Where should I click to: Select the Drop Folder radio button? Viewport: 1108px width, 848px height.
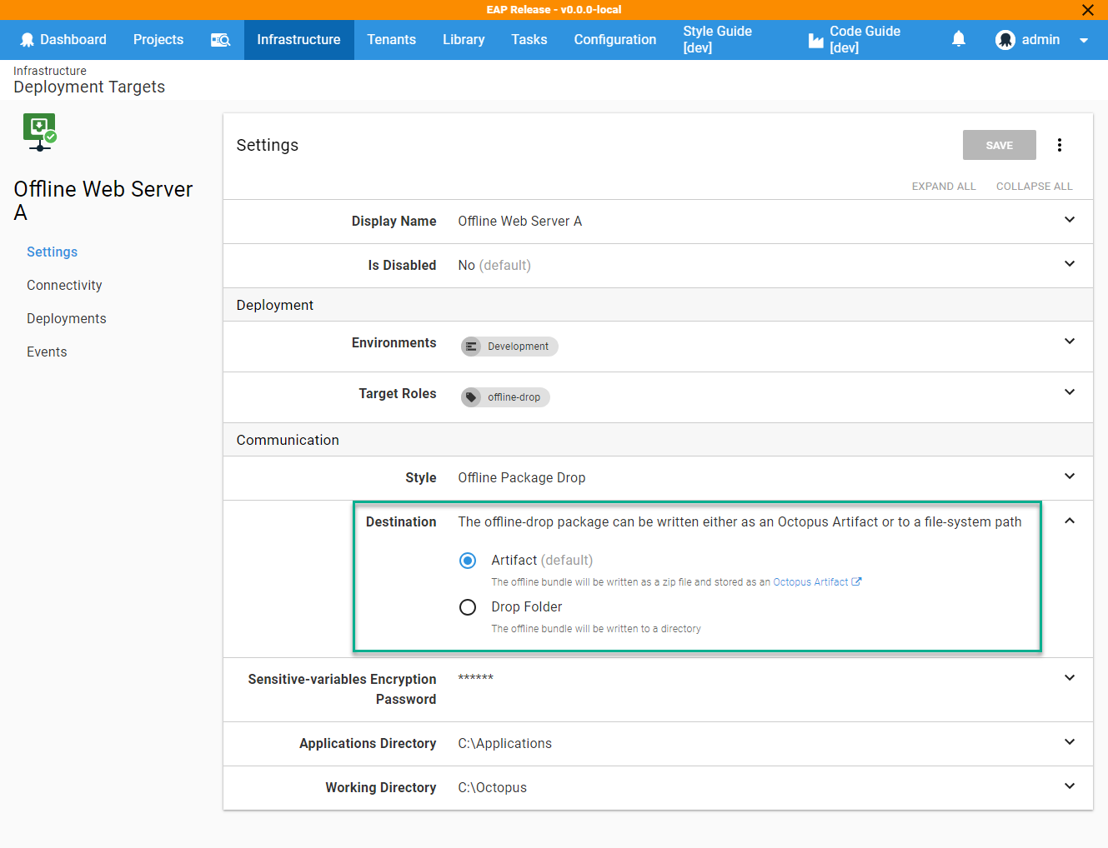click(468, 607)
